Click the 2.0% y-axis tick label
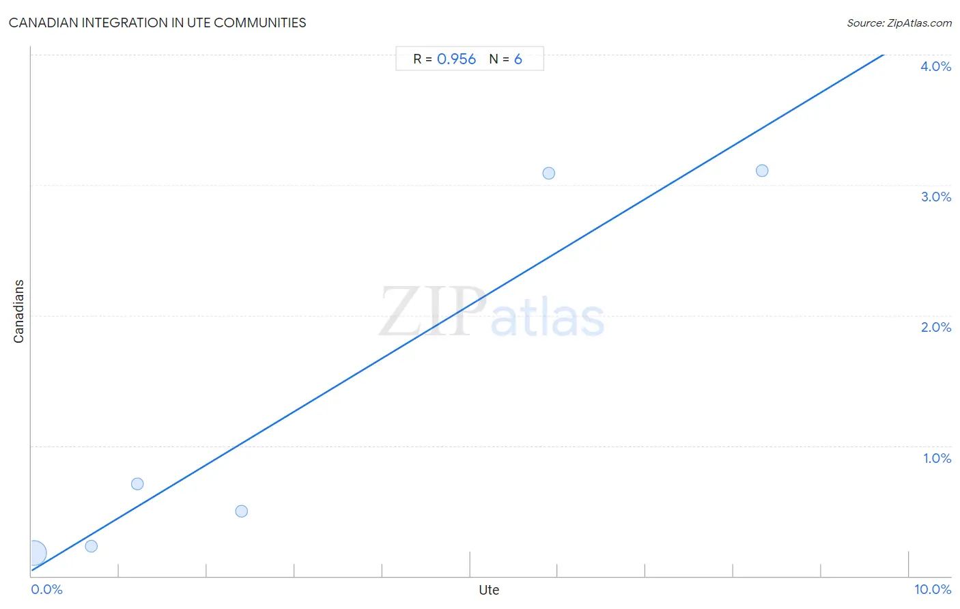This screenshot has height=609, width=960. click(935, 327)
